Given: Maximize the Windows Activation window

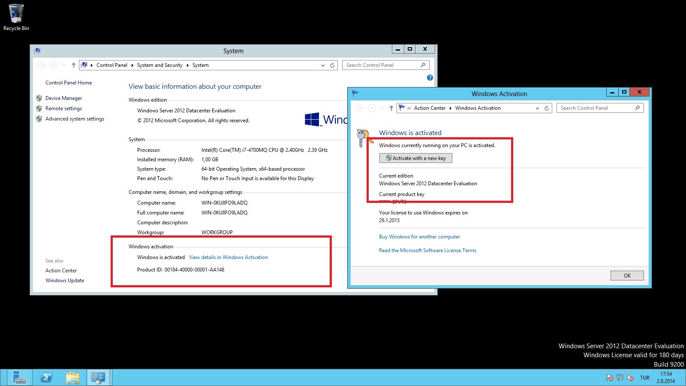Looking at the screenshot, I should pyautogui.click(x=624, y=92).
